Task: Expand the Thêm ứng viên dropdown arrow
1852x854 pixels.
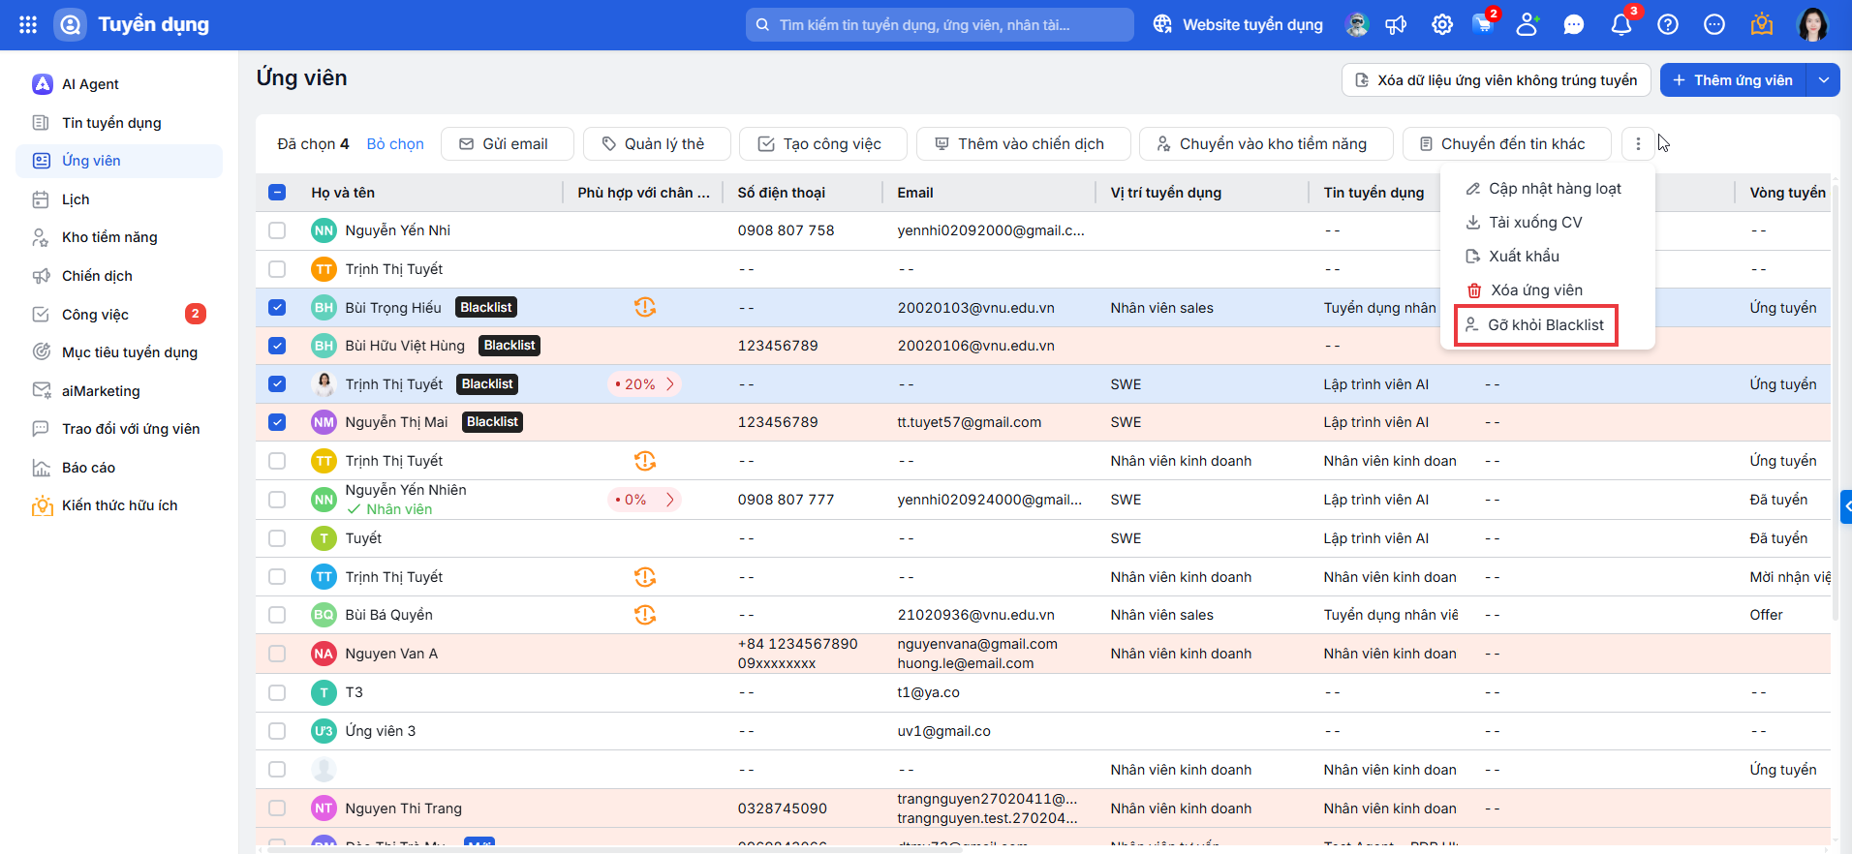Action: pyautogui.click(x=1823, y=80)
